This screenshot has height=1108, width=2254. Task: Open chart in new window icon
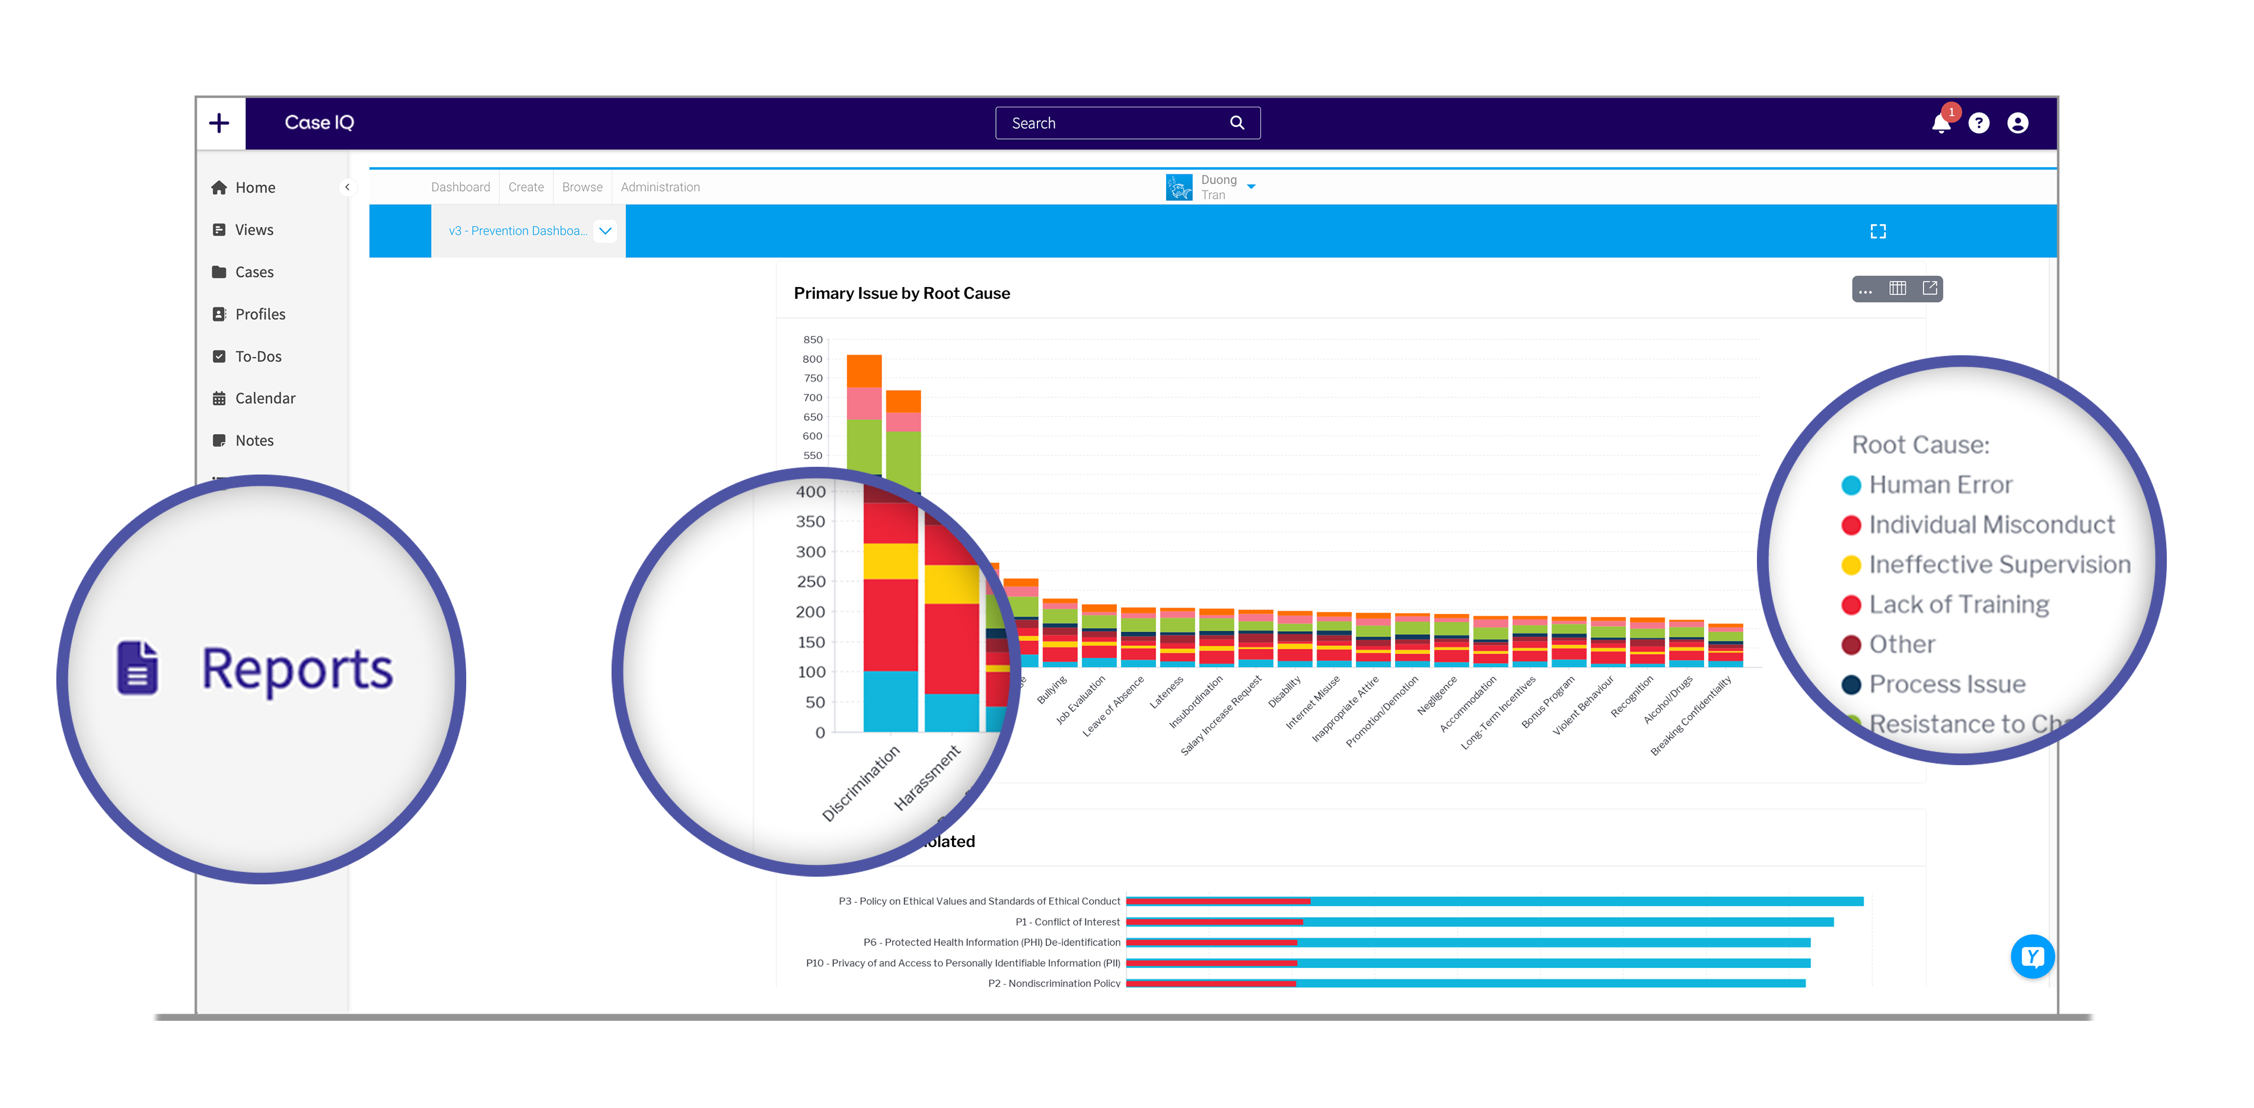tap(1930, 289)
